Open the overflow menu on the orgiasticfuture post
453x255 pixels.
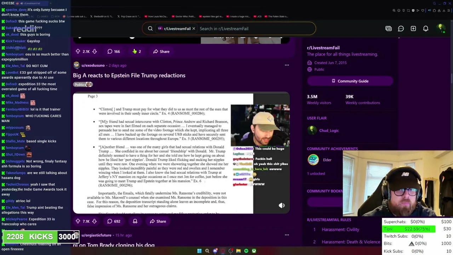coord(287,235)
